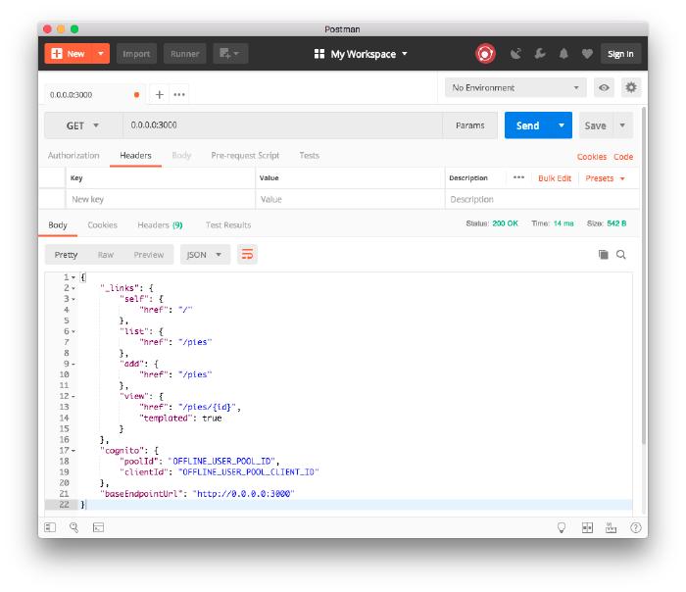The image size is (686, 592).
Task: Search the response body icon
Action: 620,255
